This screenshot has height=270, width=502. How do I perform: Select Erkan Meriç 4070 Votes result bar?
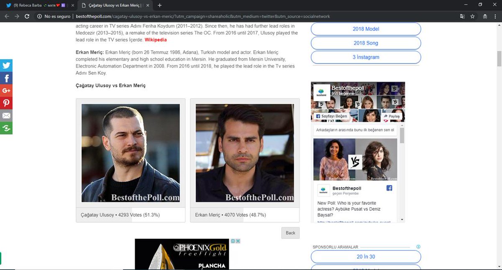point(245,215)
